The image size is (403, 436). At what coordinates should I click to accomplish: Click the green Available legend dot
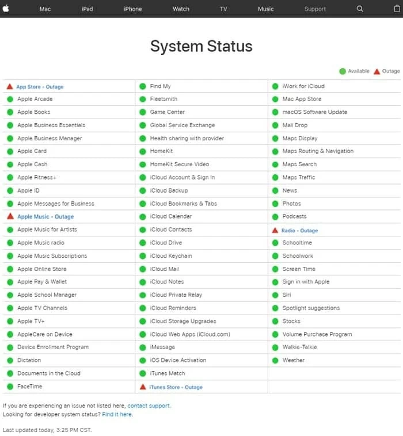point(343,71)
